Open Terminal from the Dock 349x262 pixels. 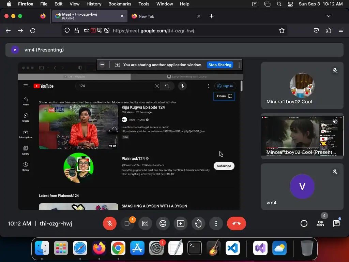195,248
